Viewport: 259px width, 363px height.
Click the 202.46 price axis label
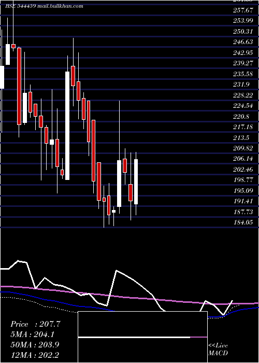click(x=243, y=169)
